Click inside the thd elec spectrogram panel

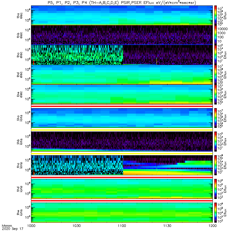coord(122,74)
